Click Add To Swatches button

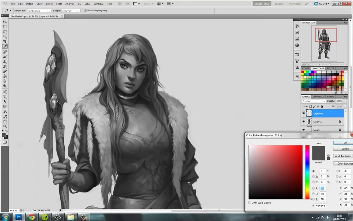pos(343,156)
